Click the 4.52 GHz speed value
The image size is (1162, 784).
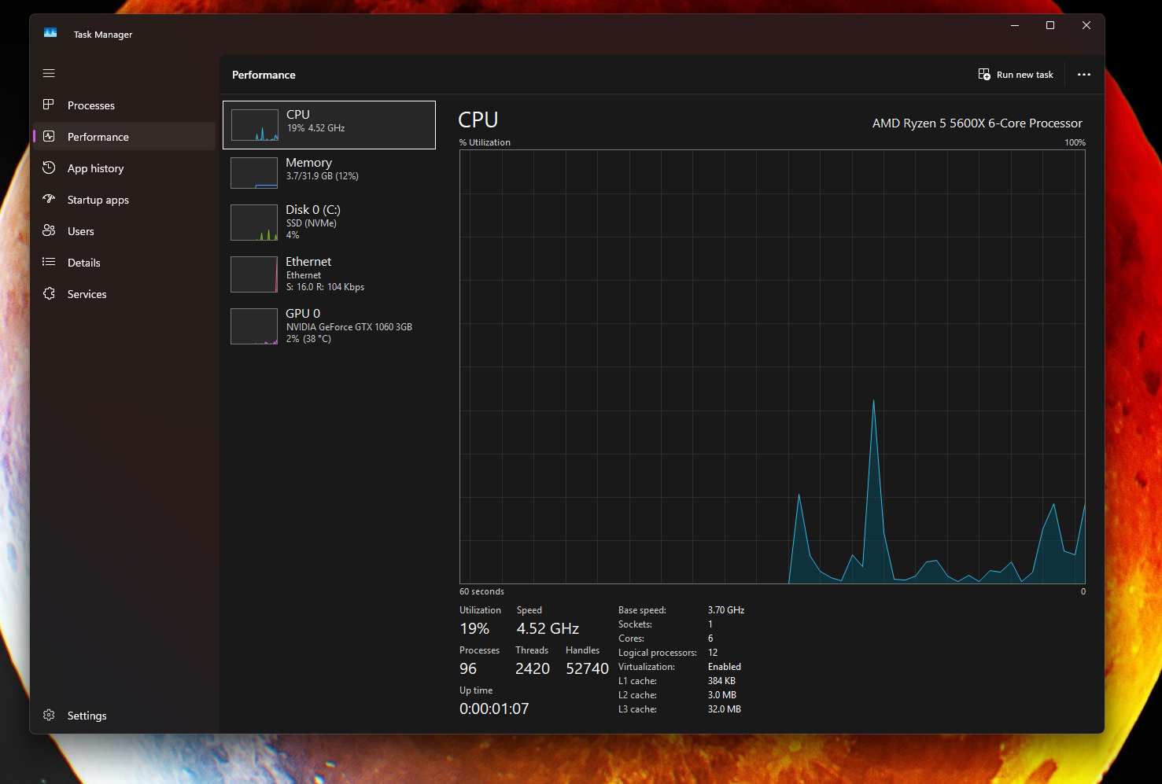tap(548, 628)
